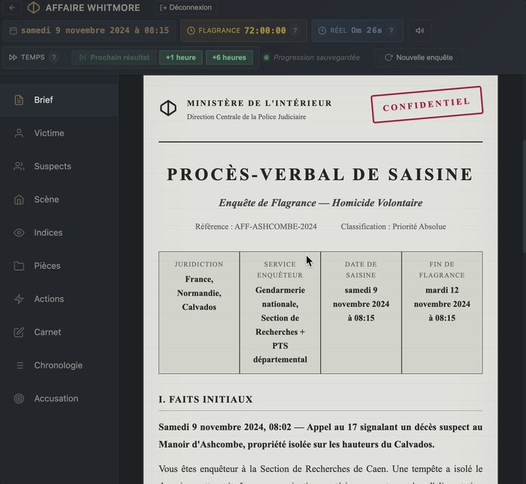Open the Accusation target section
Image resolution: width=526 pixels, height=484 pixels.
pos(55,399)
